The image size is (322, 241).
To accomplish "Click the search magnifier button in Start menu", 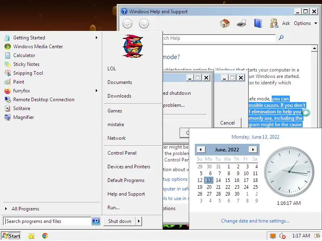I will point(96,221).
